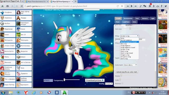
Task: Open the Единороги games category
Action: tap(24, 85)
